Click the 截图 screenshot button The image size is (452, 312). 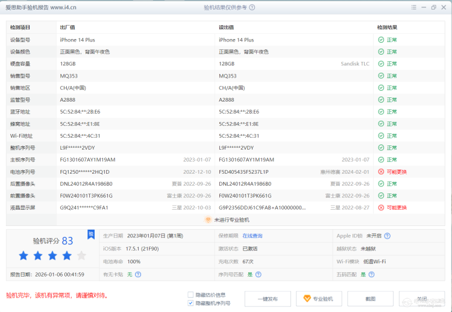tap(370, 299)
